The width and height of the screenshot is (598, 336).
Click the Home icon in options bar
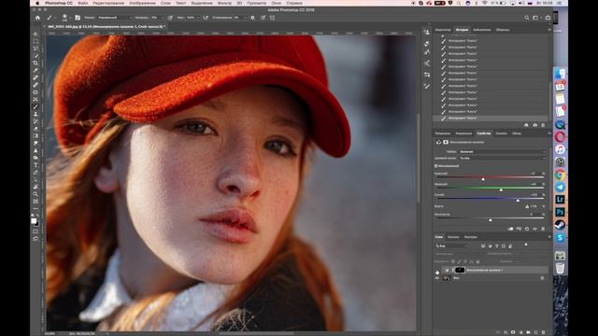coord(37,18)
